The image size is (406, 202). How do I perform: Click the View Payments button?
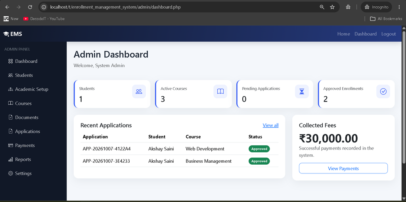click(x=343, y=168)
